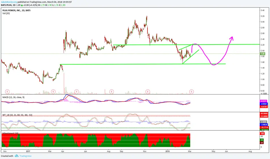Click the red 60.0000 WT level tag
The height and width of the screenshot is (159, 270).
point(264,114)
